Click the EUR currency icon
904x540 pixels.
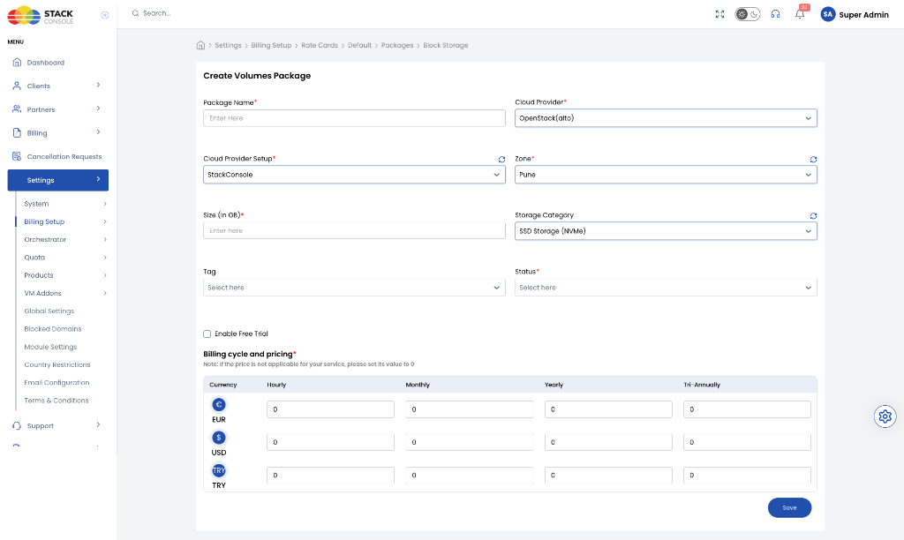219,405
